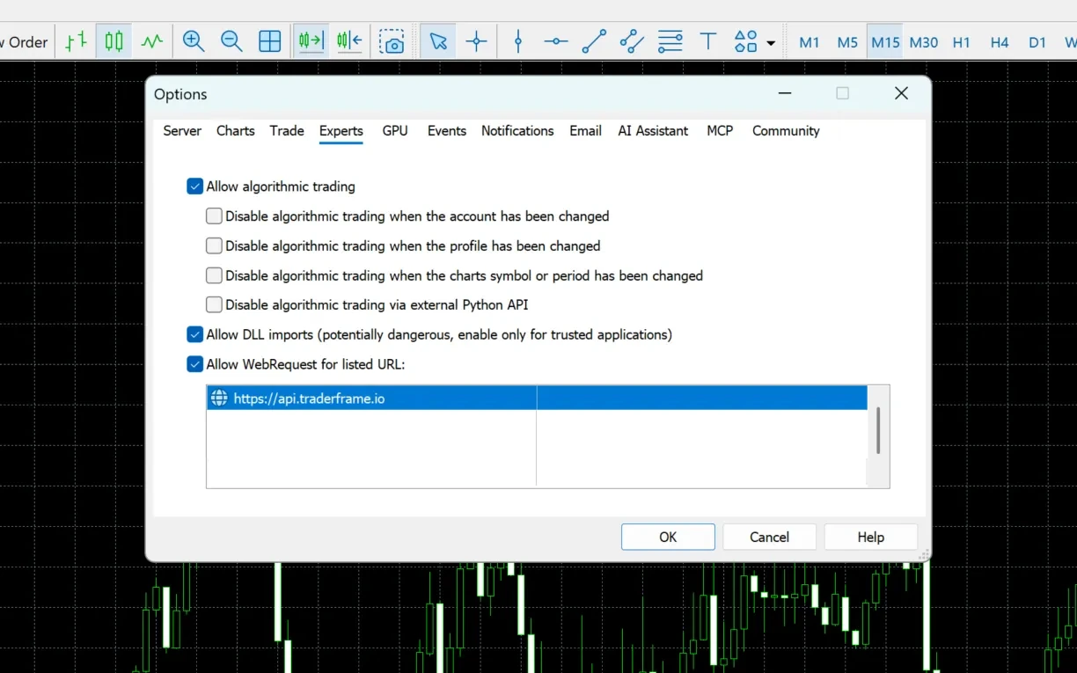1077x673 pixels.
Task: Click the globe icon beside the URL
Action: (x=219, y=399)
